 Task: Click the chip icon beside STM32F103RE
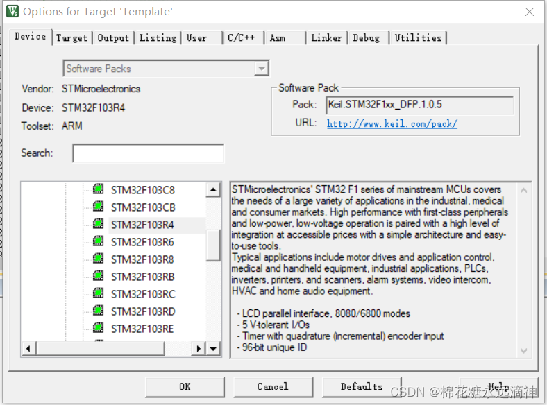point(99,328)
